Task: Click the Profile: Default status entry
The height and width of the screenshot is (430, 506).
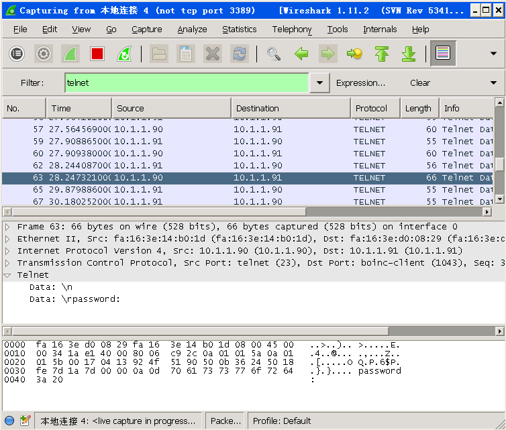Action: [281, 421]
